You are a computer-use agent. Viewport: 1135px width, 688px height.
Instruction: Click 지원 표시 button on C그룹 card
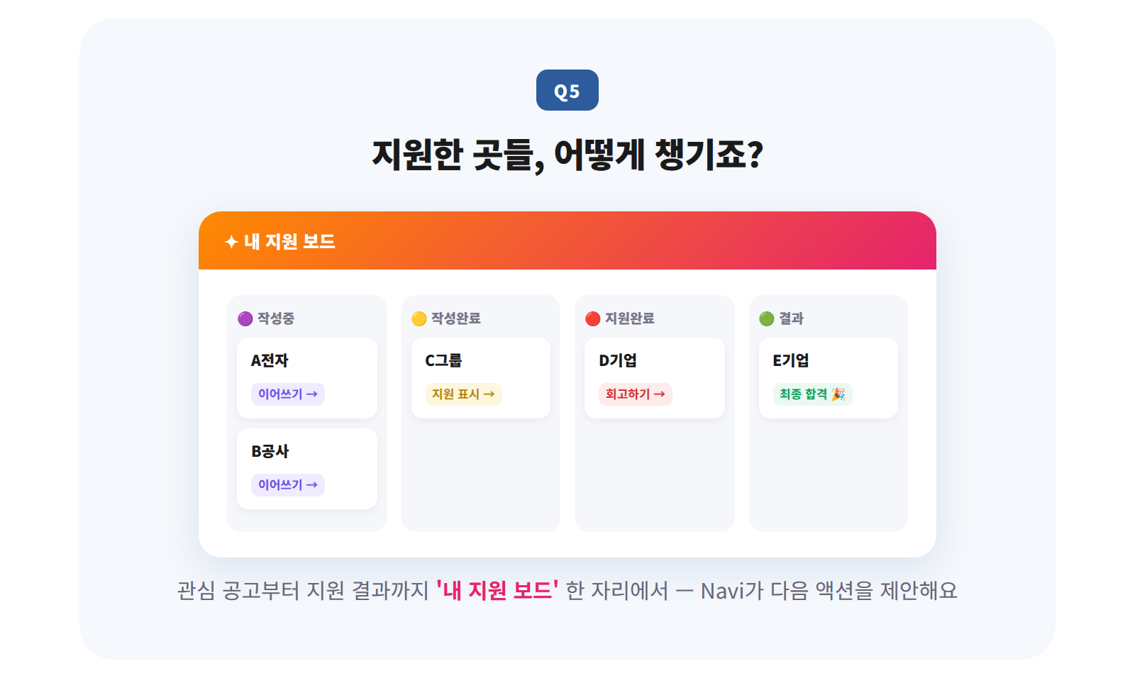(464, 394)
